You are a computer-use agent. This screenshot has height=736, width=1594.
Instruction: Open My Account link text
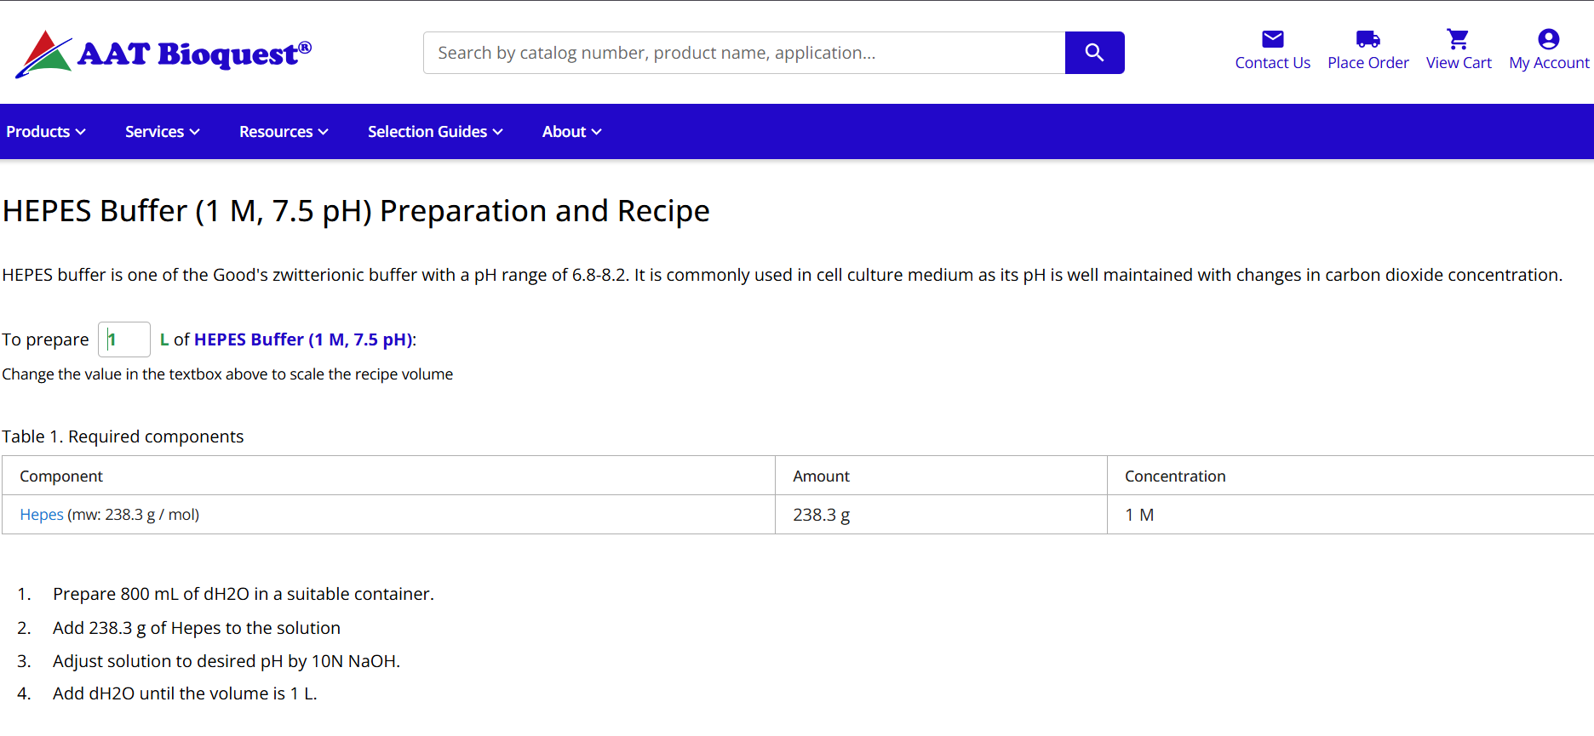(x=1549, y=63)
